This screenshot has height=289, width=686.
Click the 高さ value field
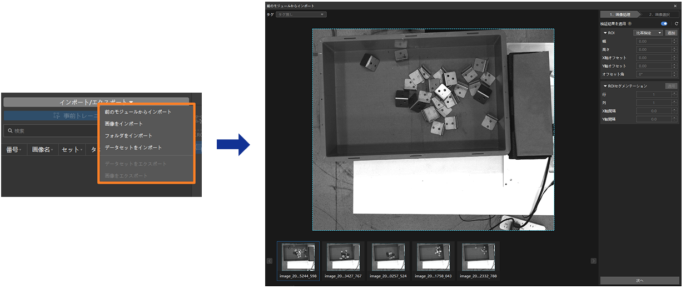tap(654, 49)
